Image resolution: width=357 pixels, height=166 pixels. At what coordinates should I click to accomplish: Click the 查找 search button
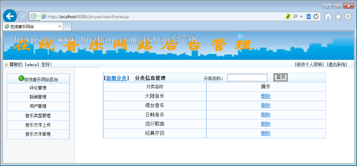click(280, 77)
